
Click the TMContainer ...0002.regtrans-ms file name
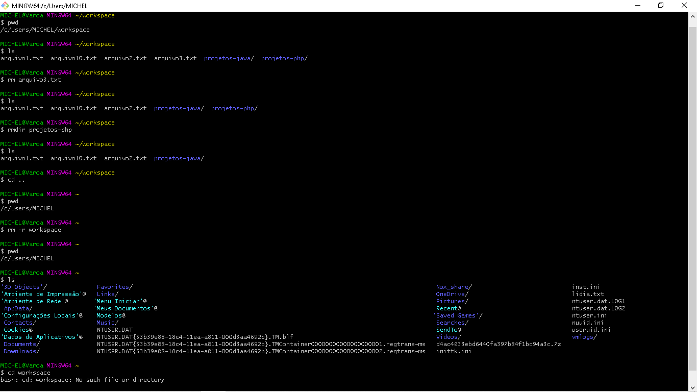click(261, 351)
